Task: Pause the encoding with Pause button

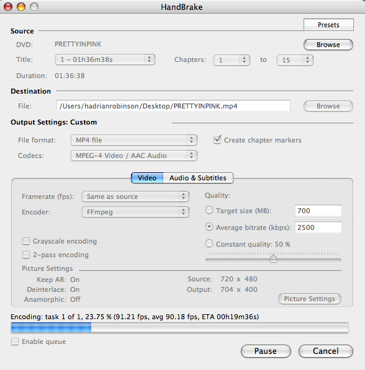Action: coord(266,351)
